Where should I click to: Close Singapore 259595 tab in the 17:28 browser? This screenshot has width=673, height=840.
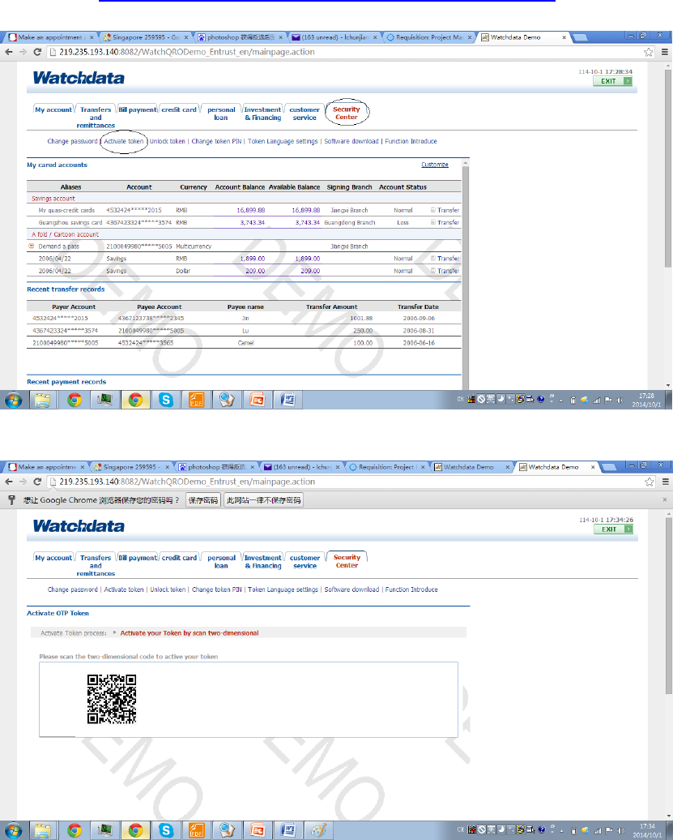pyautogui.click(x=186, y=37)
